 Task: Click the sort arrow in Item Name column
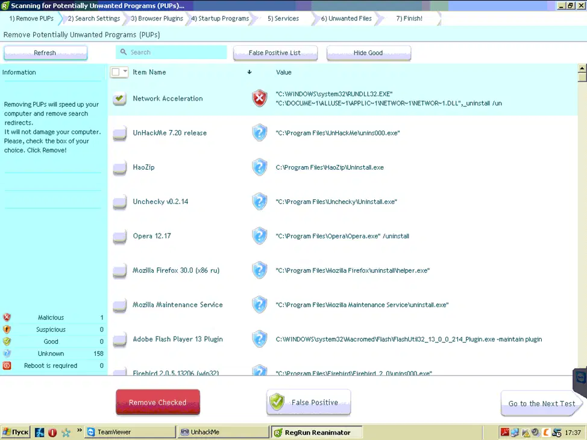point(250,72)
